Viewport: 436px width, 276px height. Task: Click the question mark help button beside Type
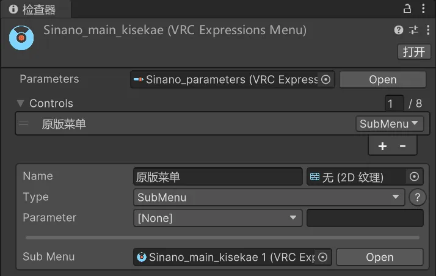click(x=417, y=197)
